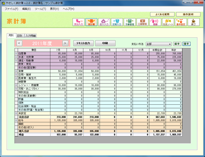Open the 支出入力 expense entry screen

pos(78,22)
